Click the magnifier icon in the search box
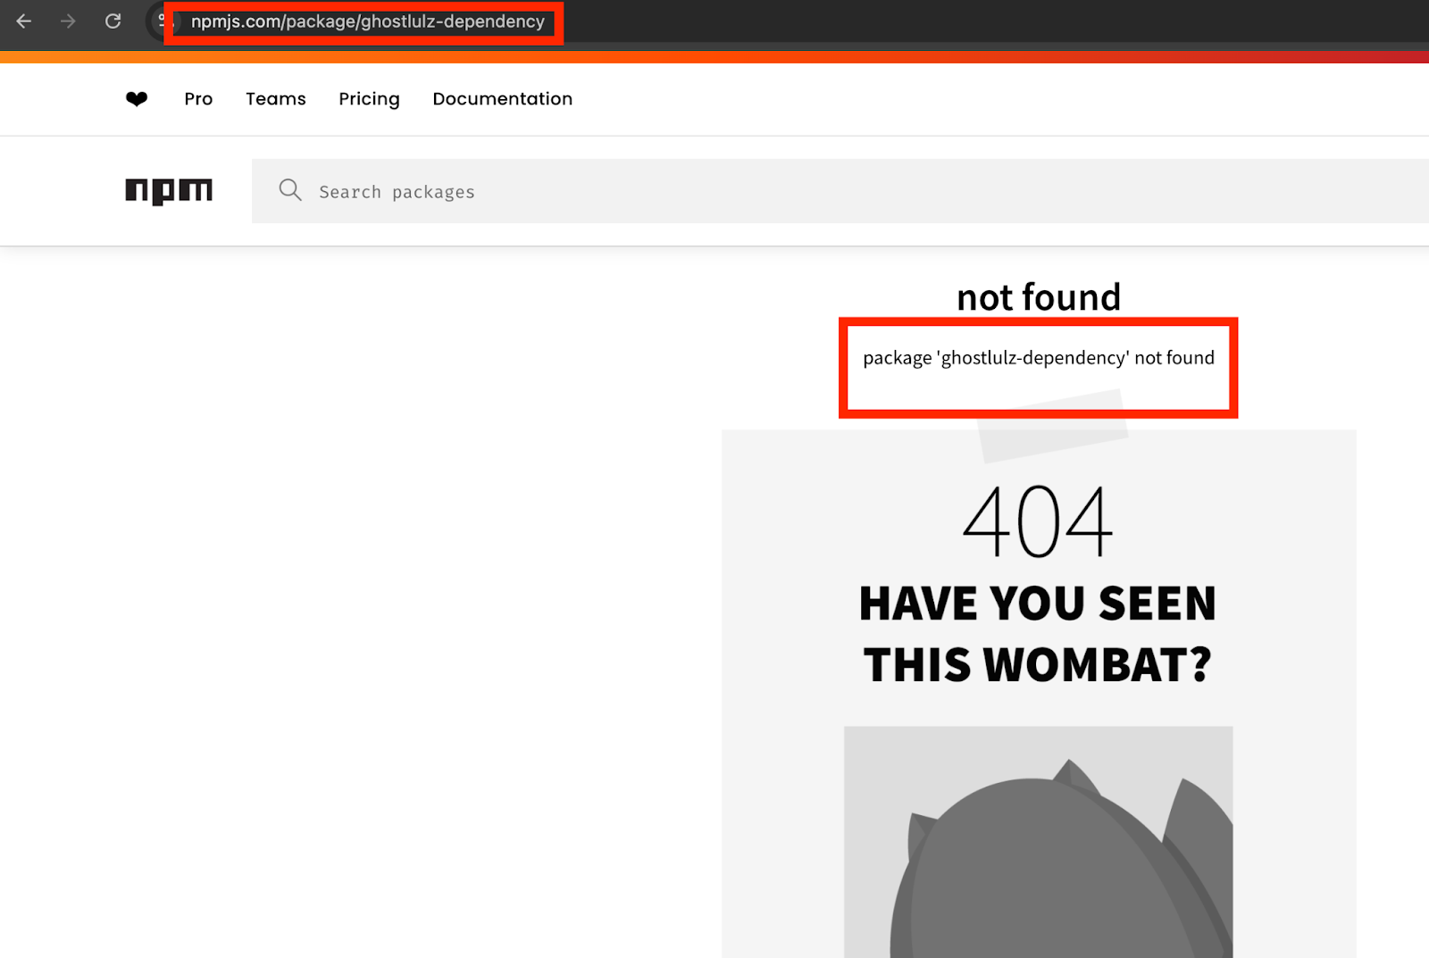Viewport: 1429px width, 958px height. (x=290, y=190)
